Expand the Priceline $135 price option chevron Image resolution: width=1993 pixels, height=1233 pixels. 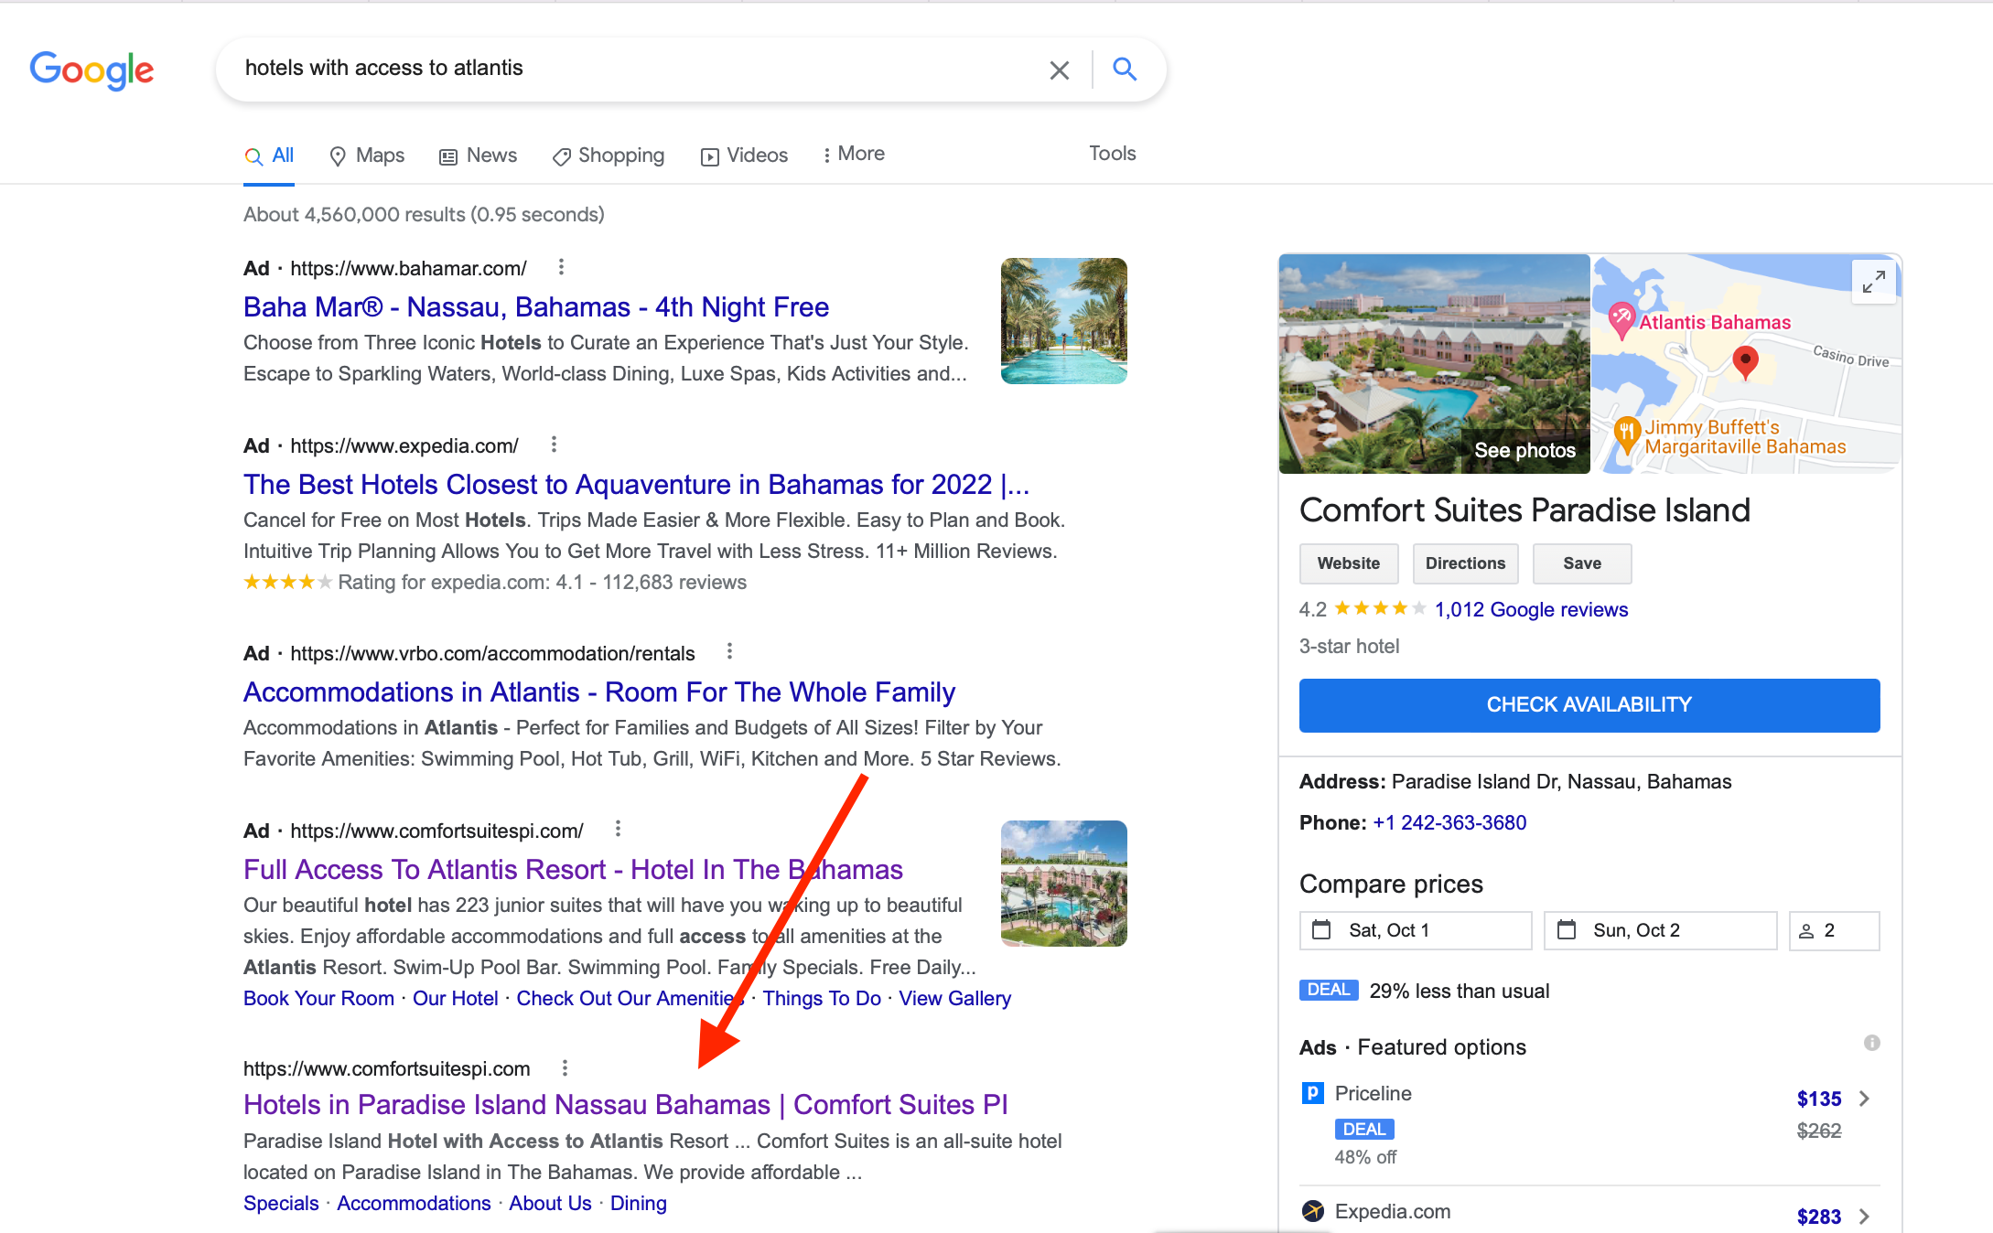[x=1864, y=1099]
